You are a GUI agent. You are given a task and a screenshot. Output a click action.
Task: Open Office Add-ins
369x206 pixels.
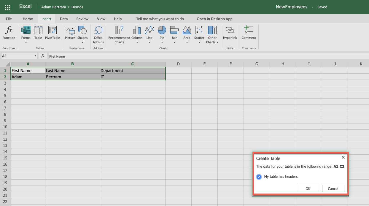[x=98, y=35]
